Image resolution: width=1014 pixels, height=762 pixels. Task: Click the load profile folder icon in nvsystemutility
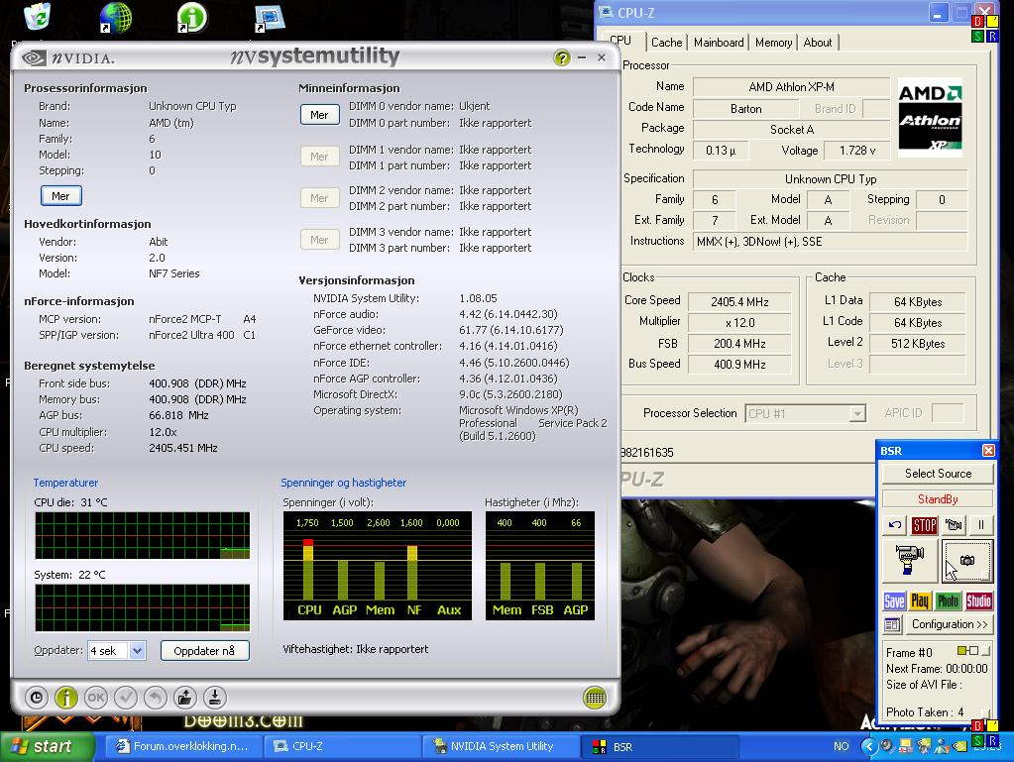185,698
